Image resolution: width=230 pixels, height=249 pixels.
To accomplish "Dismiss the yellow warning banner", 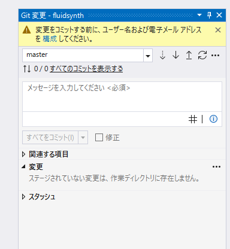I will point(218,30).
